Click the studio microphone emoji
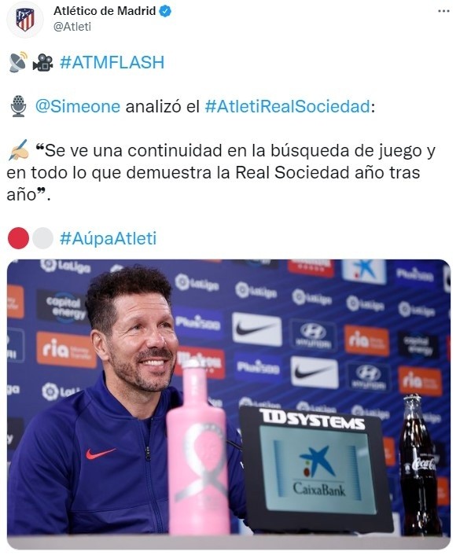460x555 pixels. [x=18, y=106]
